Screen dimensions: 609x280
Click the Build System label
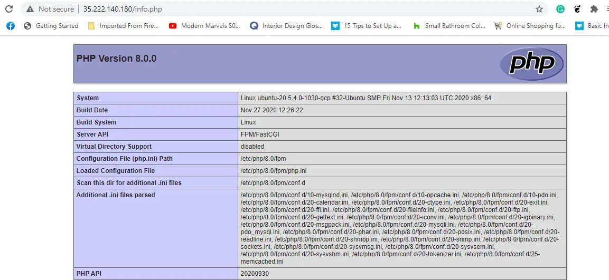(96, 122)
